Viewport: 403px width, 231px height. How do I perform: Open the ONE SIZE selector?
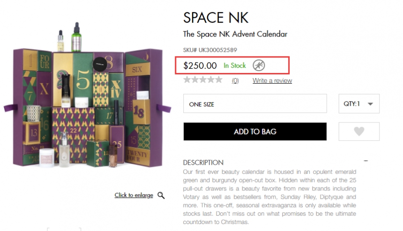pos(255,104)
